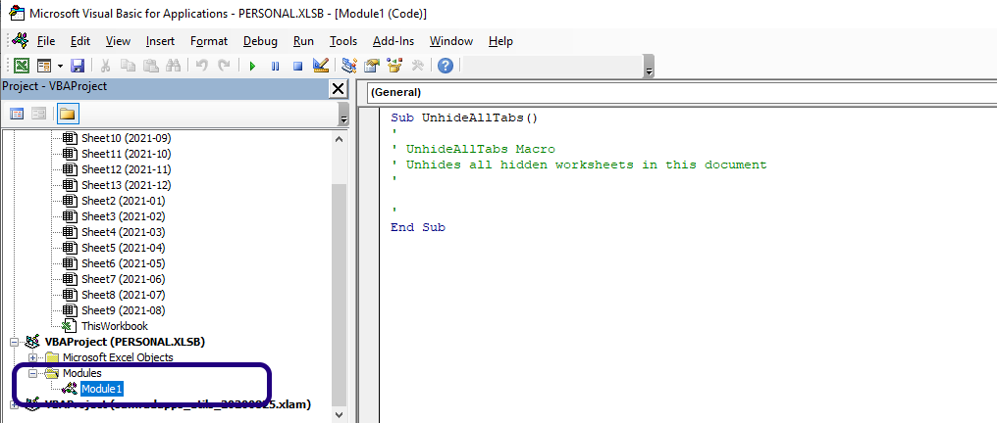Open the Edit menu
The image size is (997, 423).
[x=80, y=41]
